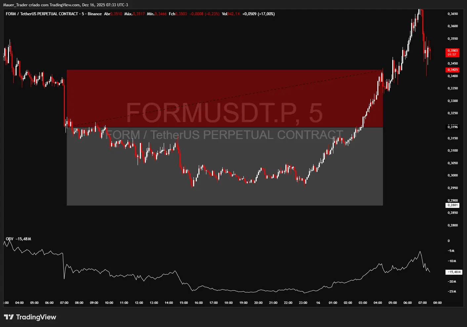Click the Fch closing value 0,3503
Viewport: 467px width, 327px height.
pyautogui.click(x=181, y=14)
